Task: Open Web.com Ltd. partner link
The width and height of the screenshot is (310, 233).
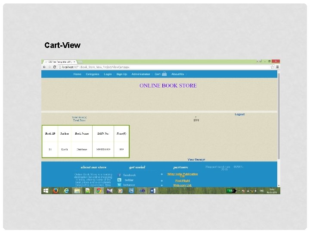Action: point(183,186)
